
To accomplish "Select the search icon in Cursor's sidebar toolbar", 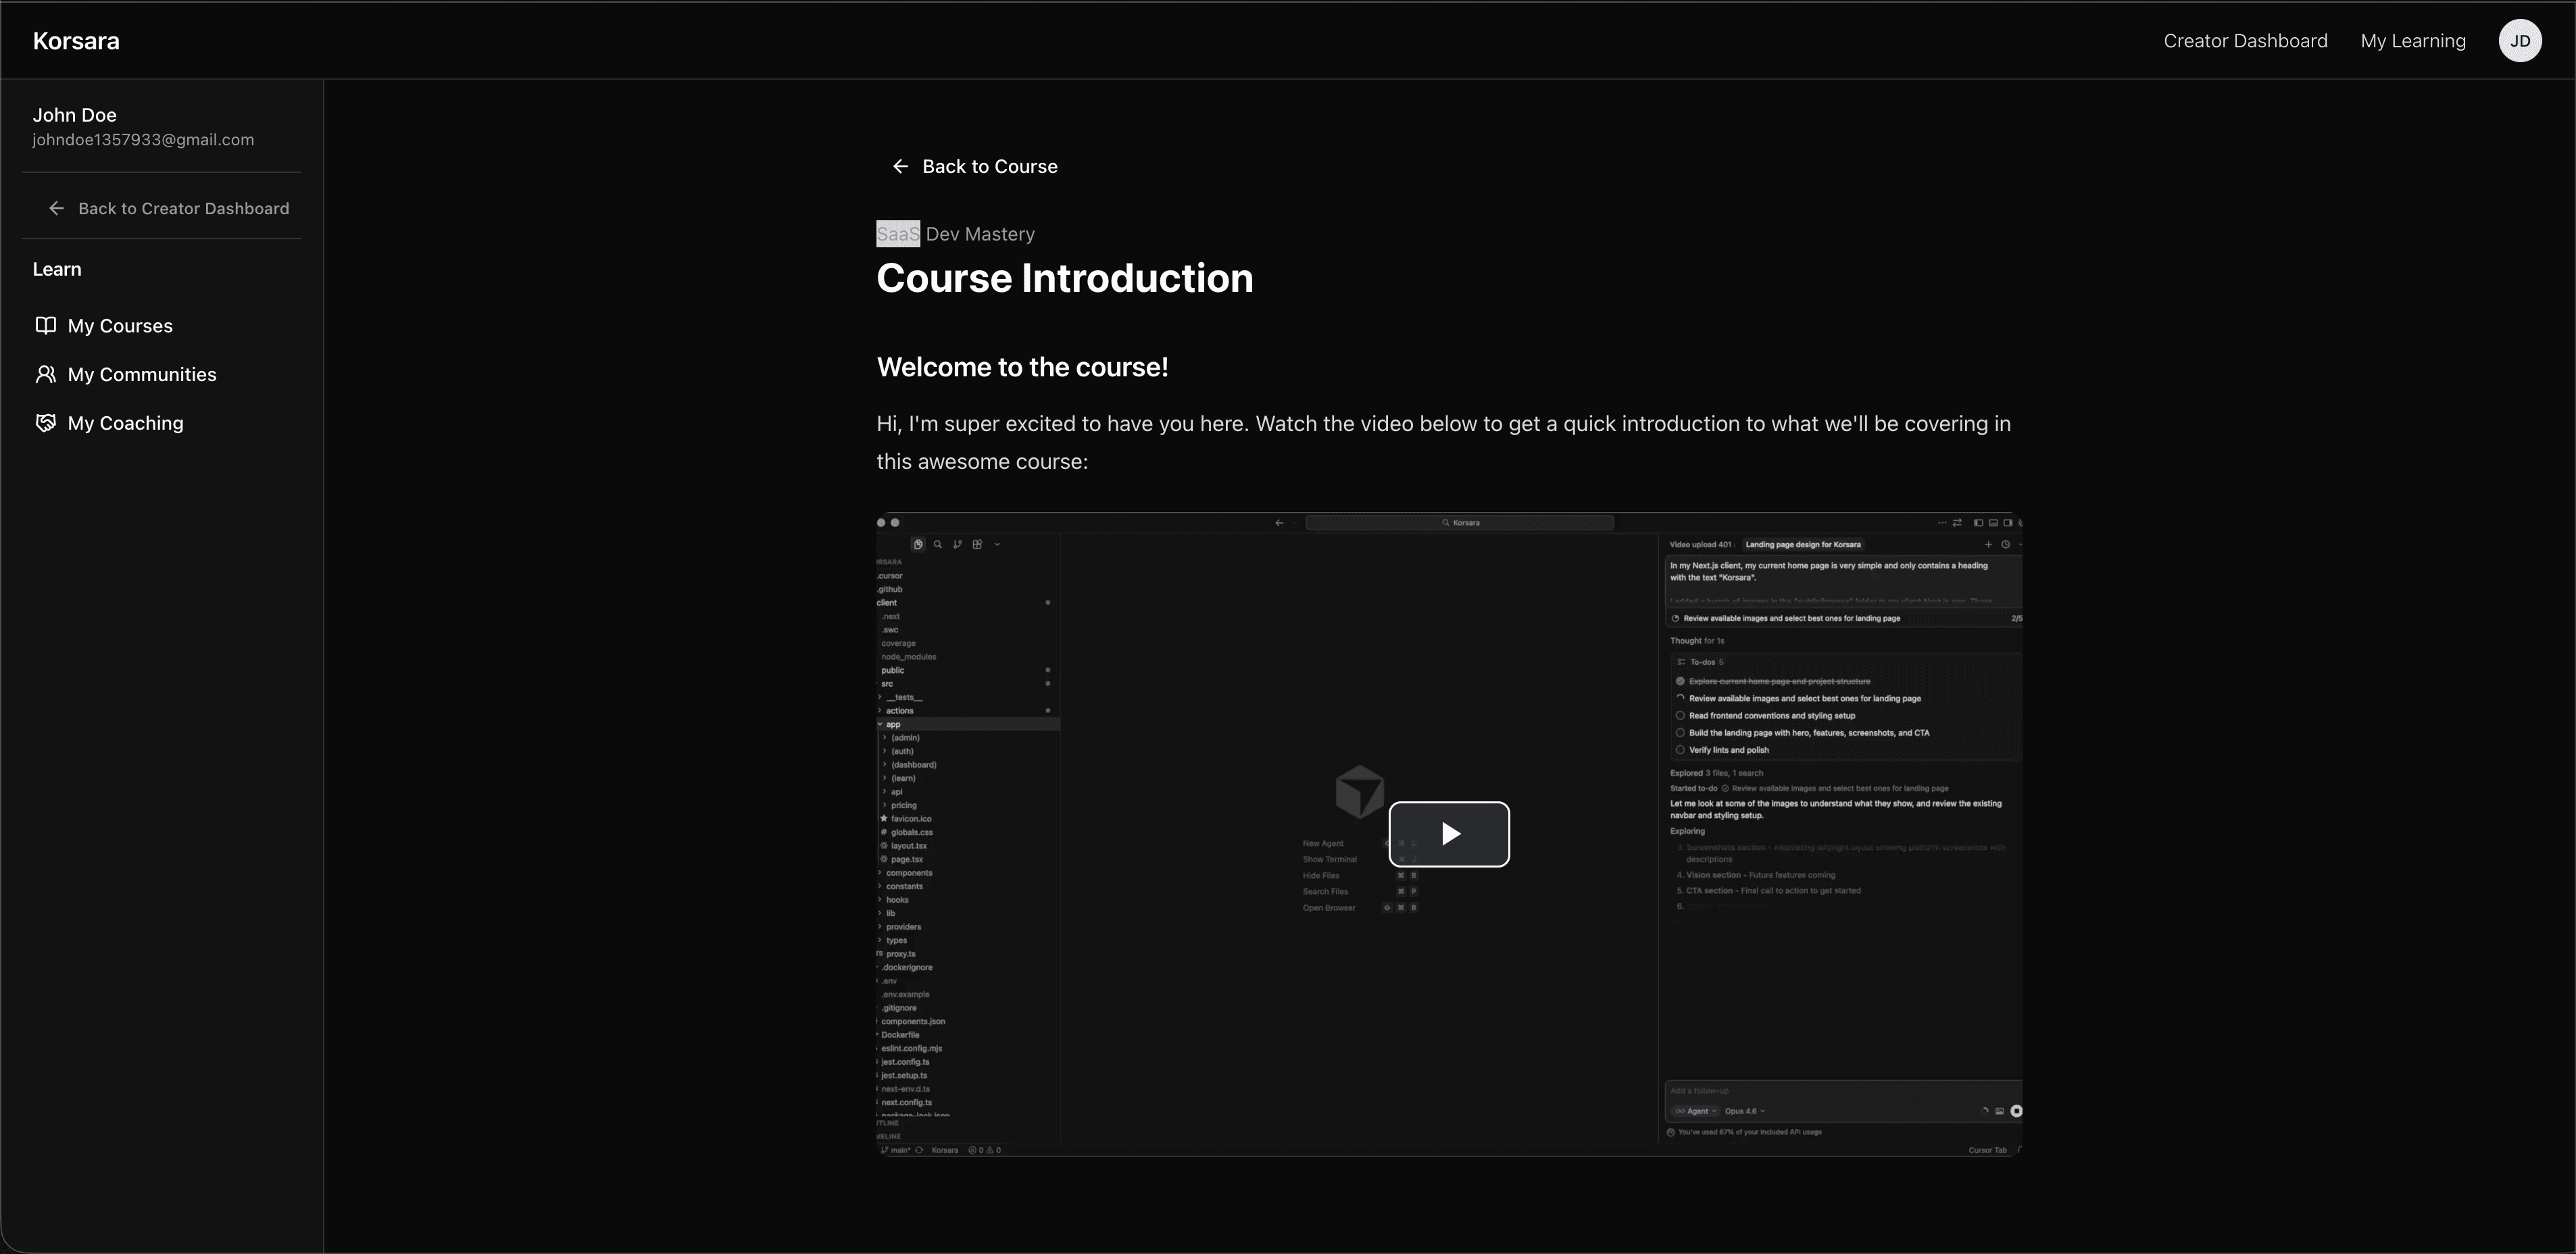I will click(x=938, y=544).
